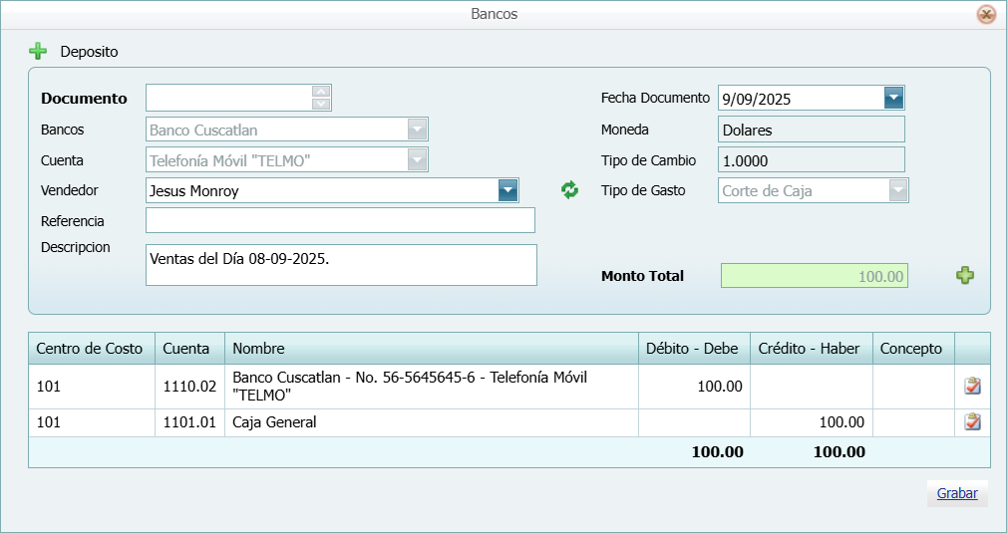Click the Débito - Debe column header
Image resolution: width=1007 pixels, height=533 pixels.
point(692,349)
